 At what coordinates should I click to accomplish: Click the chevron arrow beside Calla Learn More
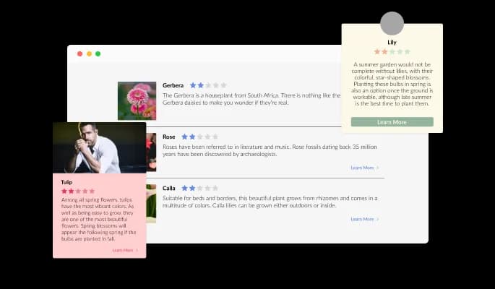click(x=377, y=219)
